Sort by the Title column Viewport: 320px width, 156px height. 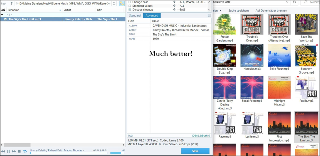[x=110, y=10]
